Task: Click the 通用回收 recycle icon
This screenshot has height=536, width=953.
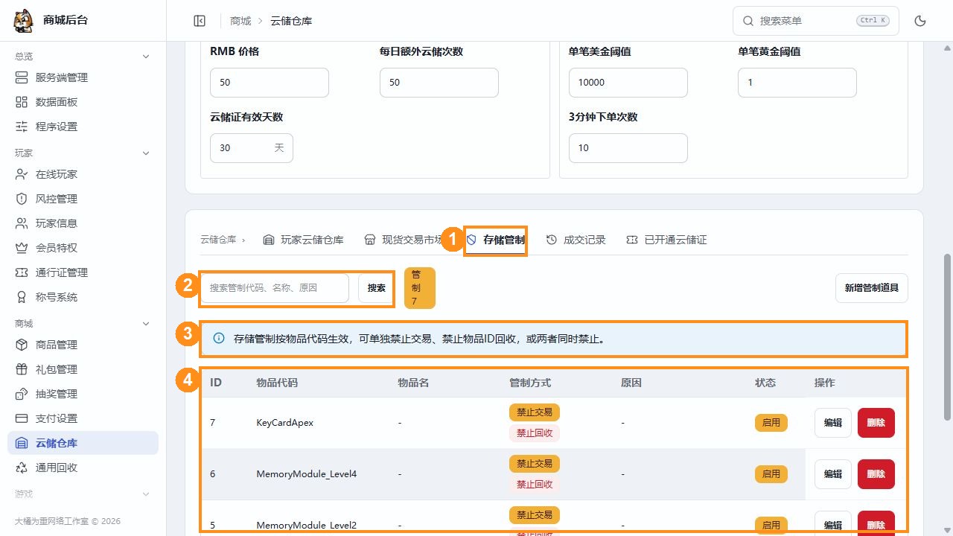Action: pos(22,468)
